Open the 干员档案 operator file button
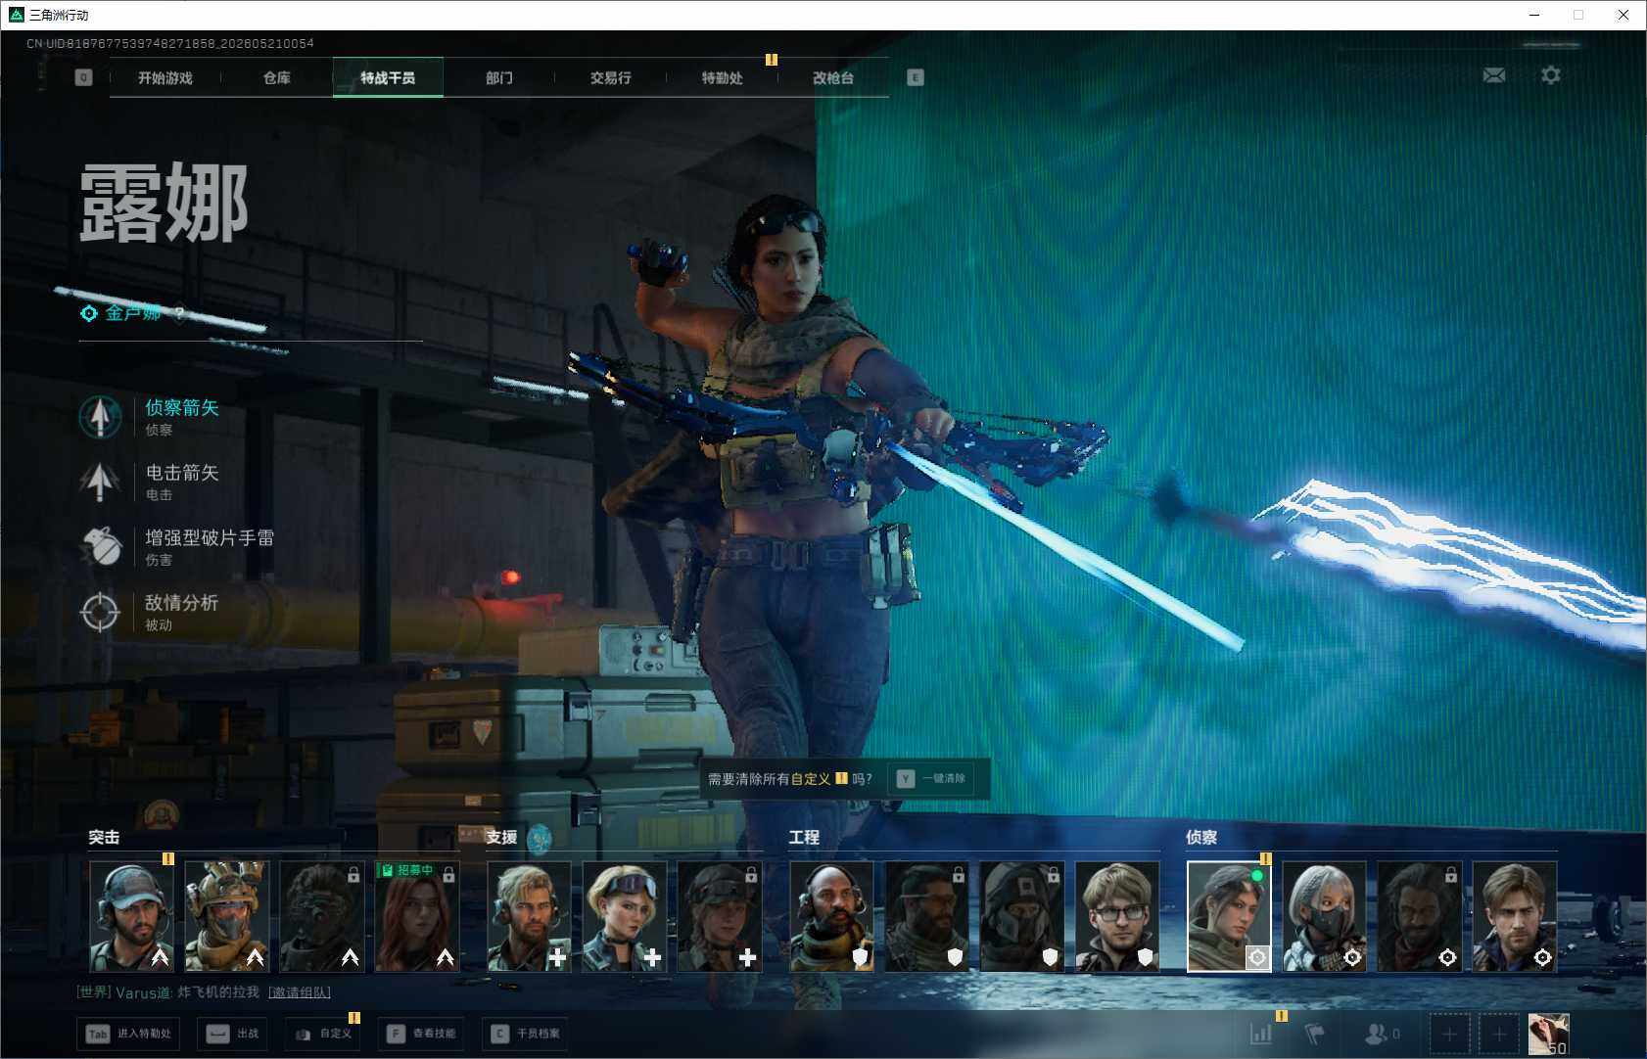The width and height of the screenshot is (1647, 1059). pos(525,1034)
